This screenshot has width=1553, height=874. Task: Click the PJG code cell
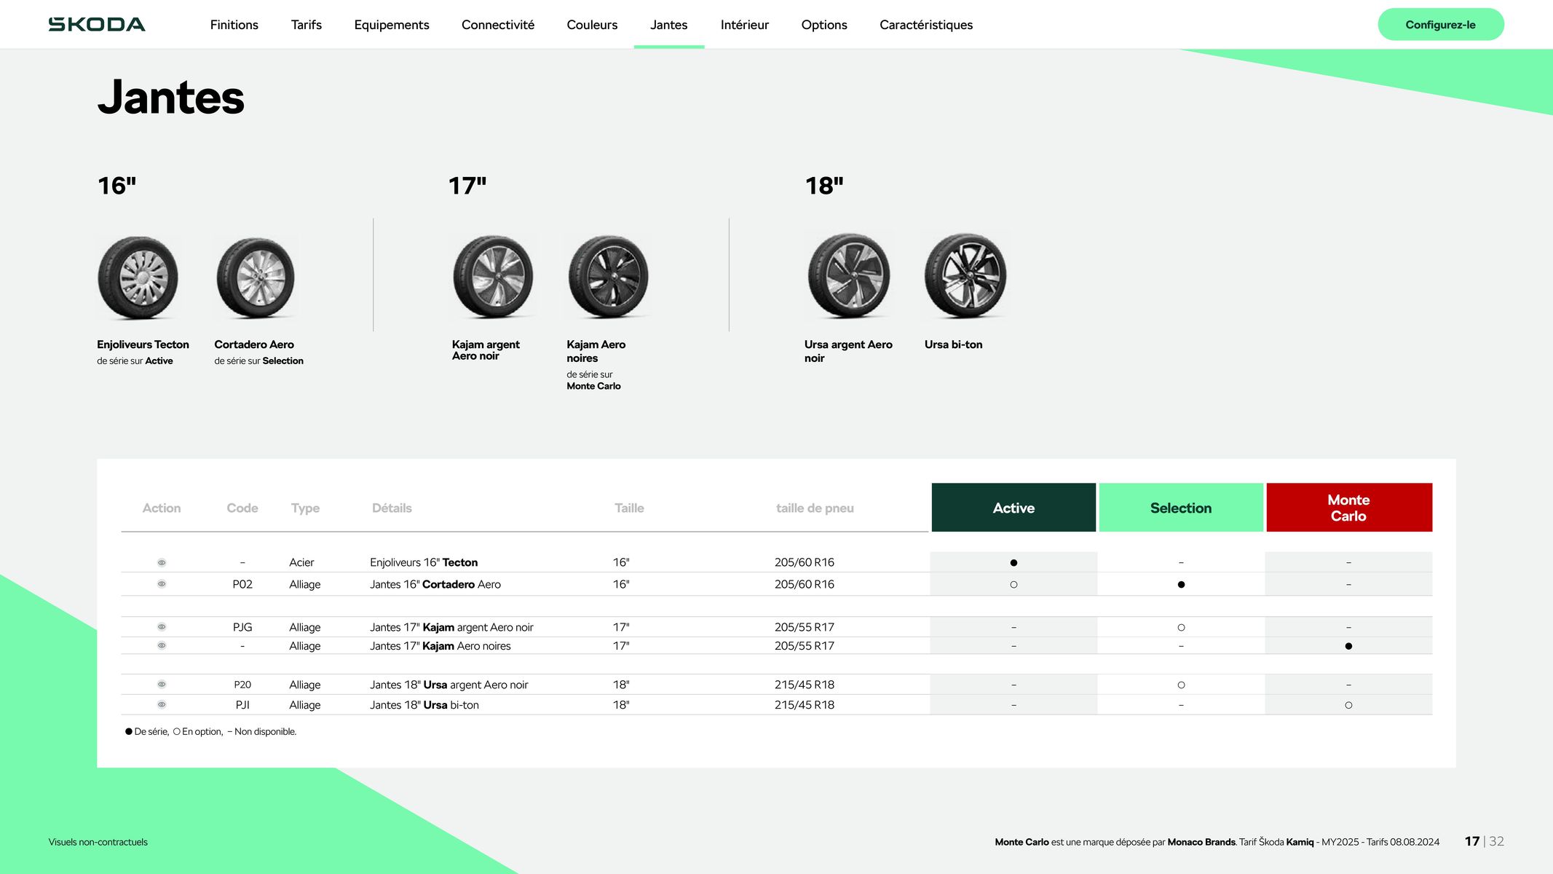[x=242, y=627]
